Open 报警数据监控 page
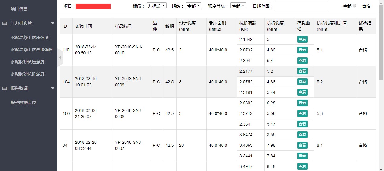The height and width of the screenshot is (171, 384). (x=23, y=103)
